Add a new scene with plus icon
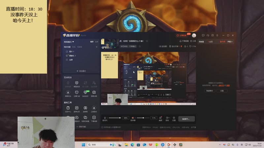The width and height of the screenshot is (264, 148). [x=97, y=47]
